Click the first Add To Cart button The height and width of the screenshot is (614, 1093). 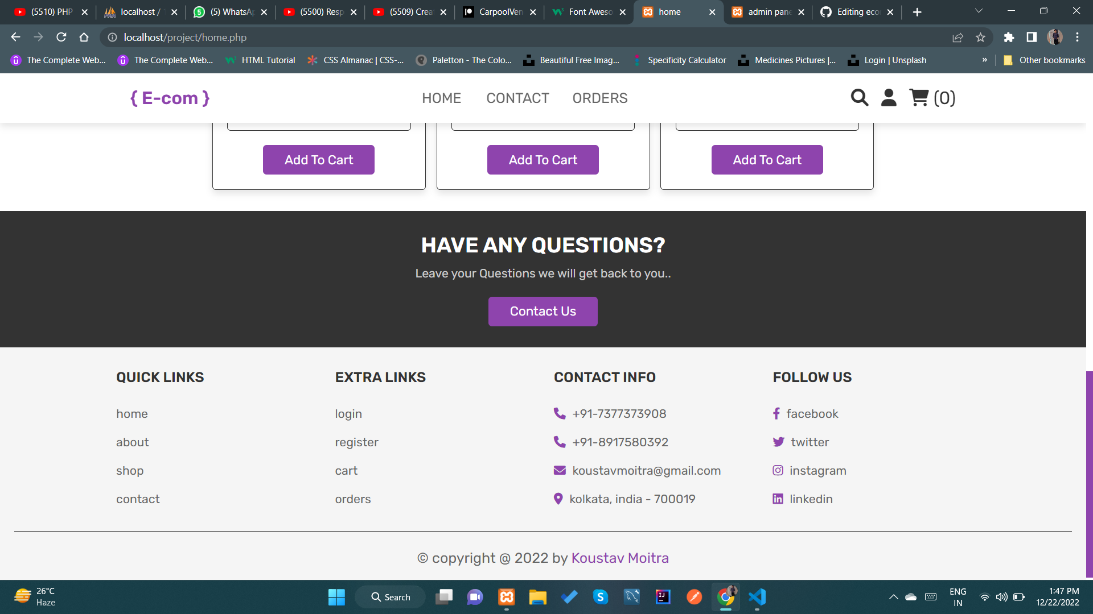pyautogui.click(x=319, y=160)
